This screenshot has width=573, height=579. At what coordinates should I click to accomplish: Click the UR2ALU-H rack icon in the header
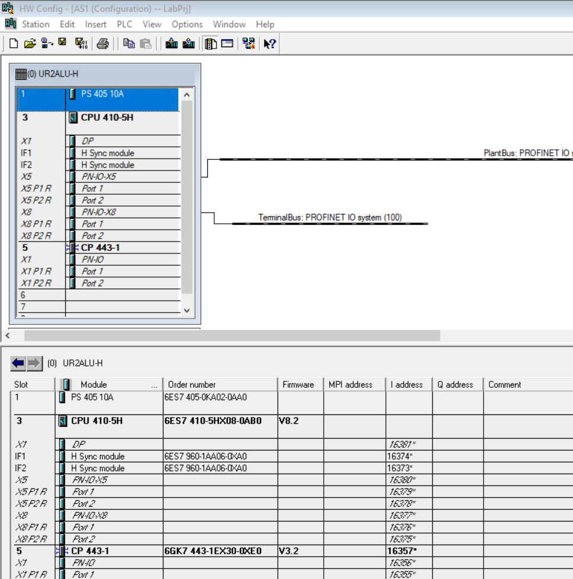tap(21, 74)
